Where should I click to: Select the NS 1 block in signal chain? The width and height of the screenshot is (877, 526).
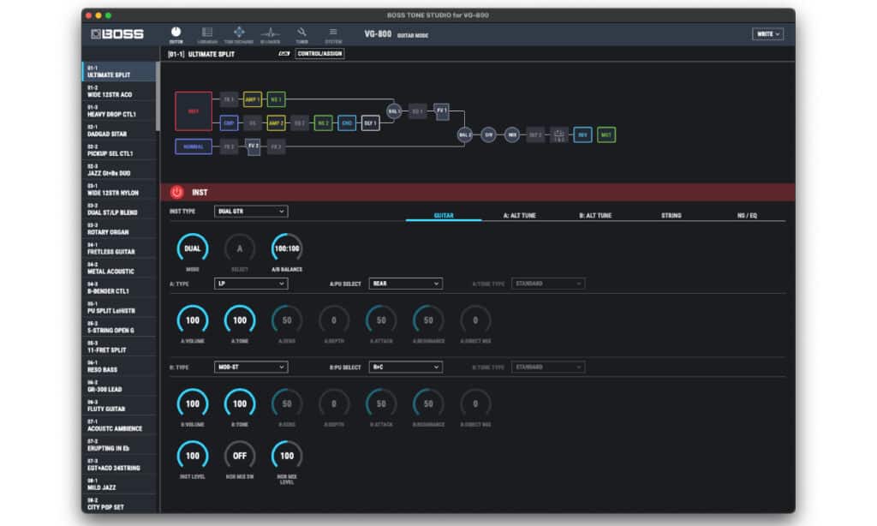click(x=276, y=99)
